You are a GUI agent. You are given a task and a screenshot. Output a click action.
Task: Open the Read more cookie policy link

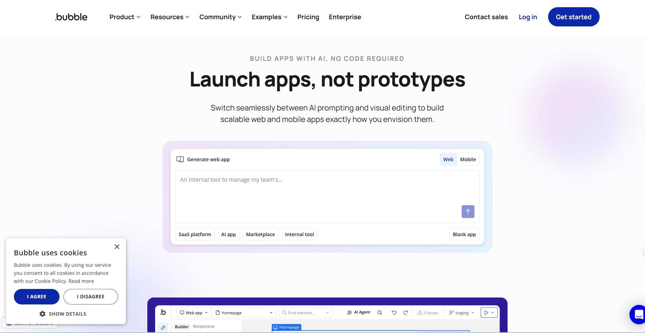pos(81,281)
